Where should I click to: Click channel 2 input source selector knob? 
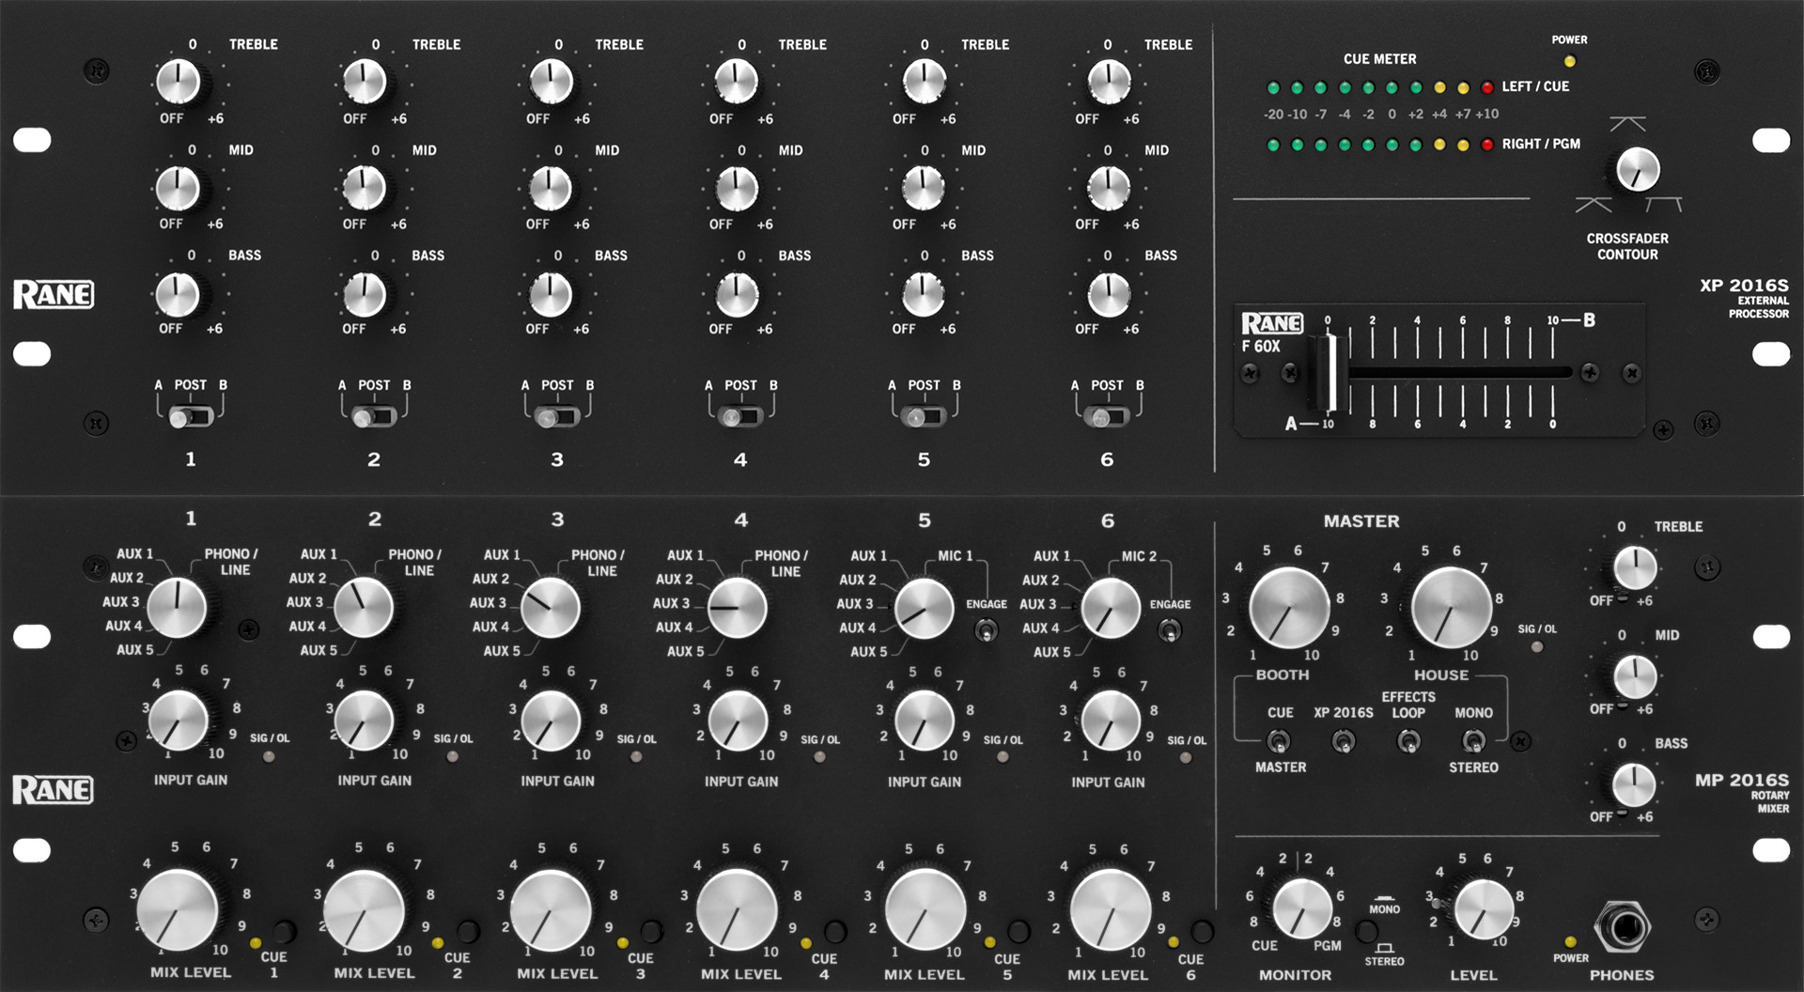[364, 608]
